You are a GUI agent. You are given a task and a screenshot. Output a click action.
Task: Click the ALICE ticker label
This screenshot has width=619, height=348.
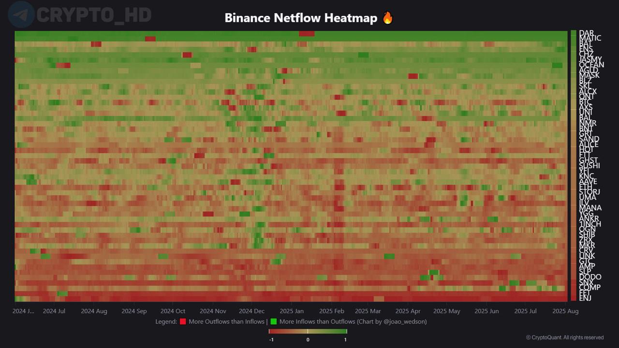[x=589, y=145]
